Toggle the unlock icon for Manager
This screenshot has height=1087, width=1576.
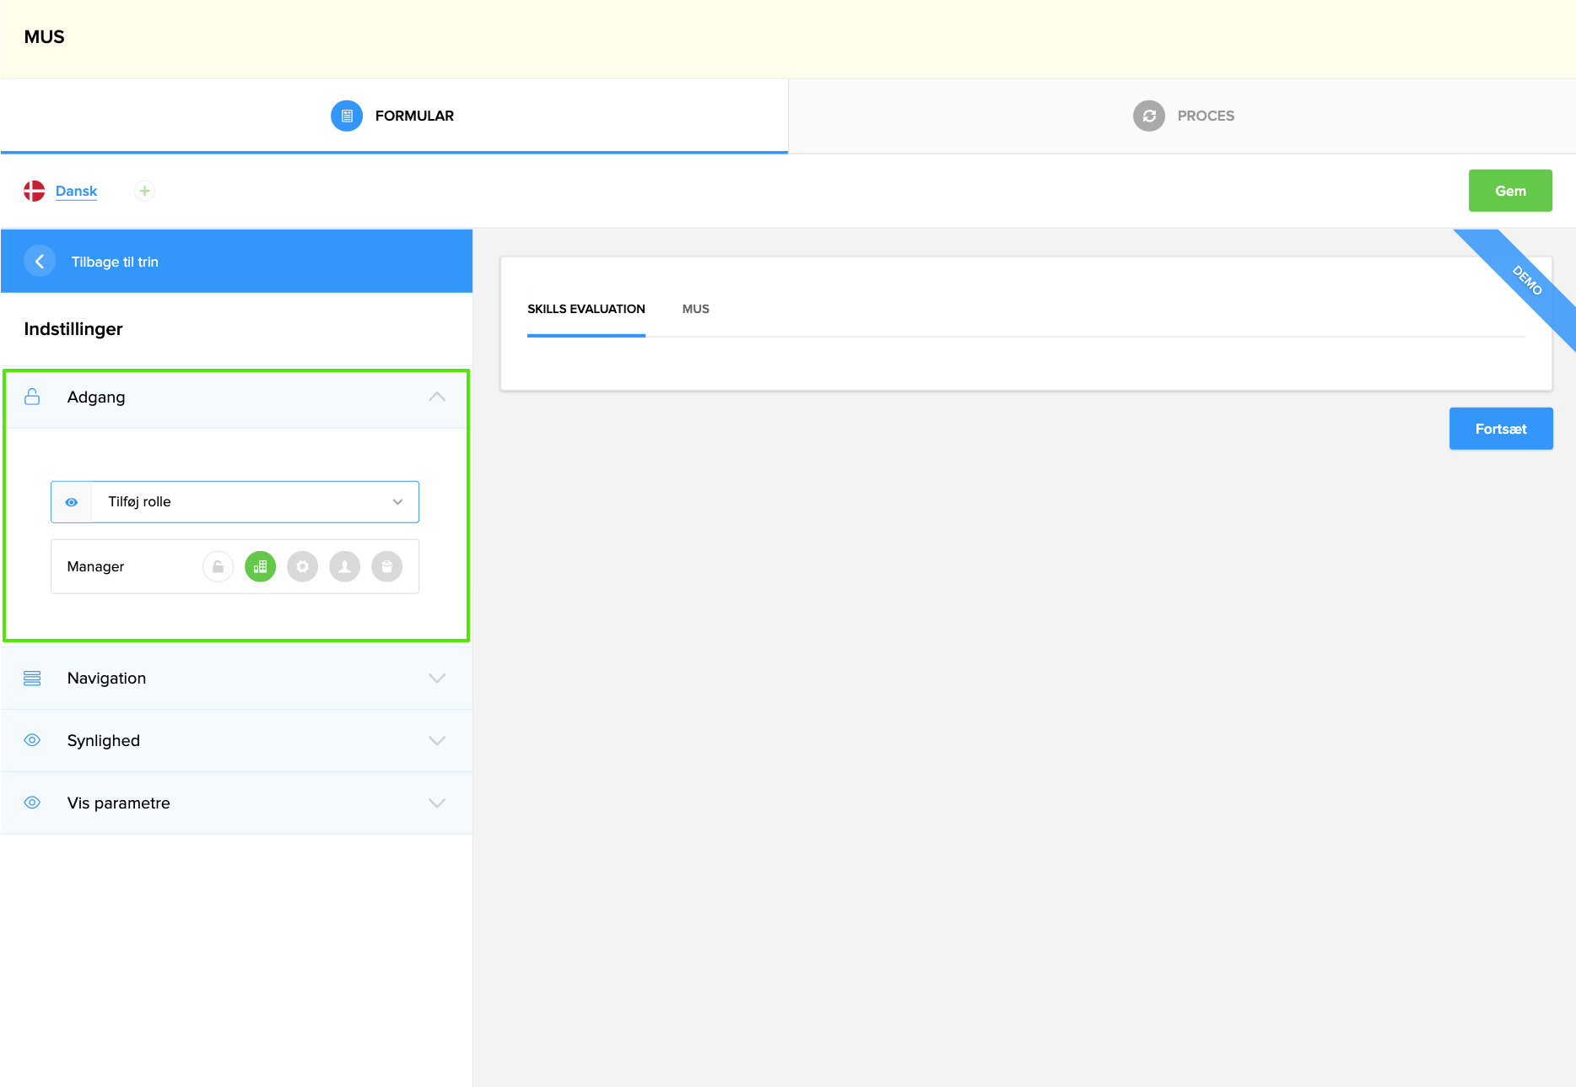click(218, 566)
